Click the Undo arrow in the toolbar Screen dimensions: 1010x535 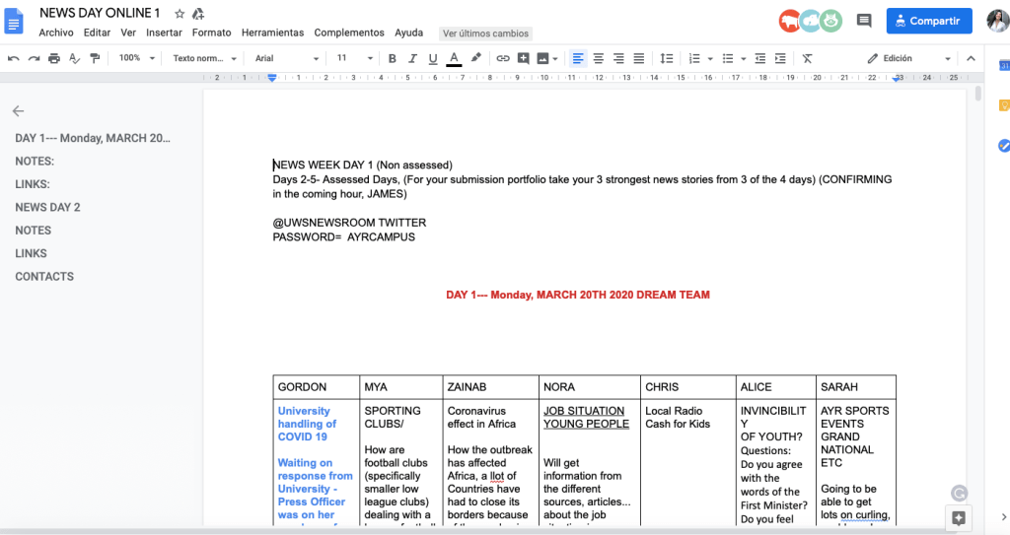coord(13,58)
